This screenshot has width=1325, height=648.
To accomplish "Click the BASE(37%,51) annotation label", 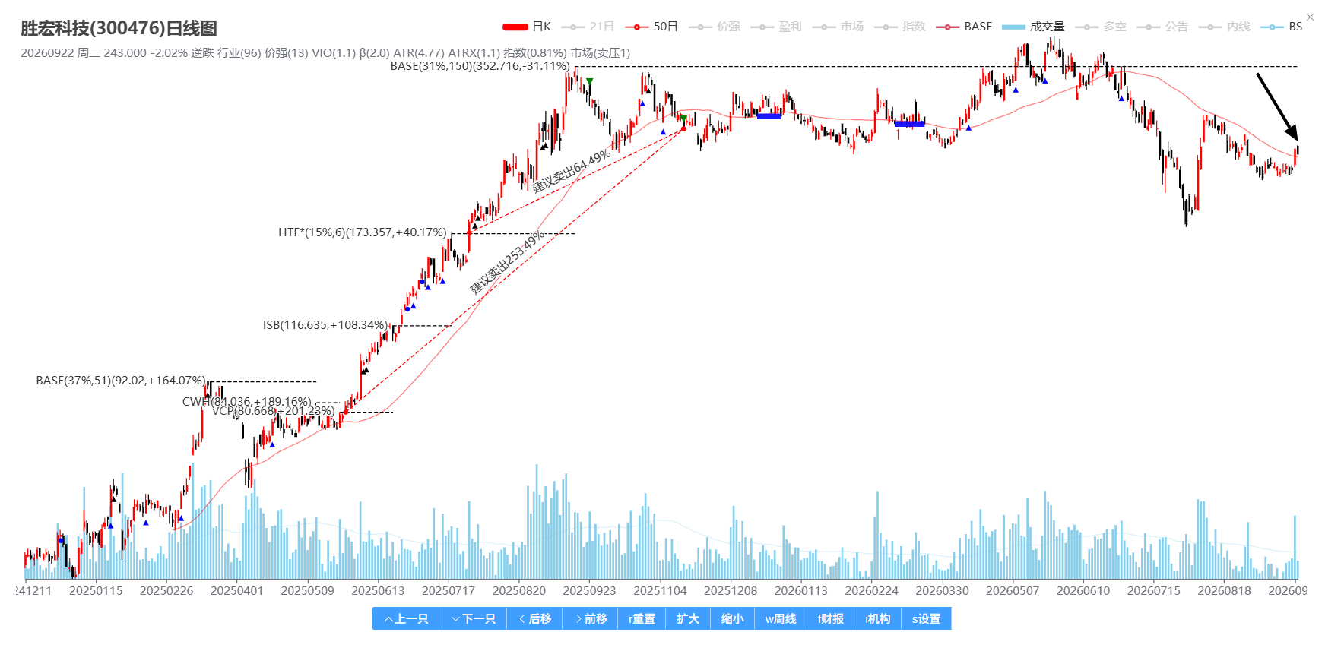I will (120, 381).
